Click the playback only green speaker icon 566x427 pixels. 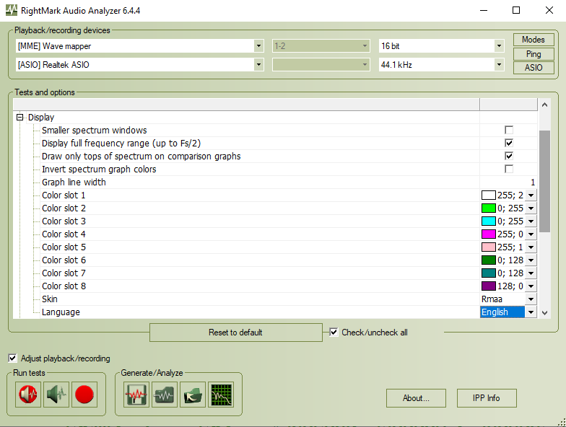[56, 395]
